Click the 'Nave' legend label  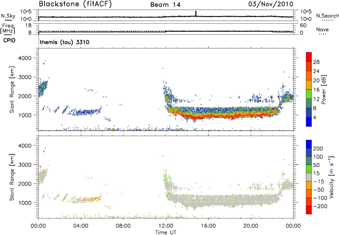click(x=322, y=29)
